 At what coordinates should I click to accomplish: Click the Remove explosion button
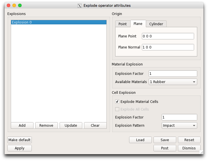pos(47,125)
